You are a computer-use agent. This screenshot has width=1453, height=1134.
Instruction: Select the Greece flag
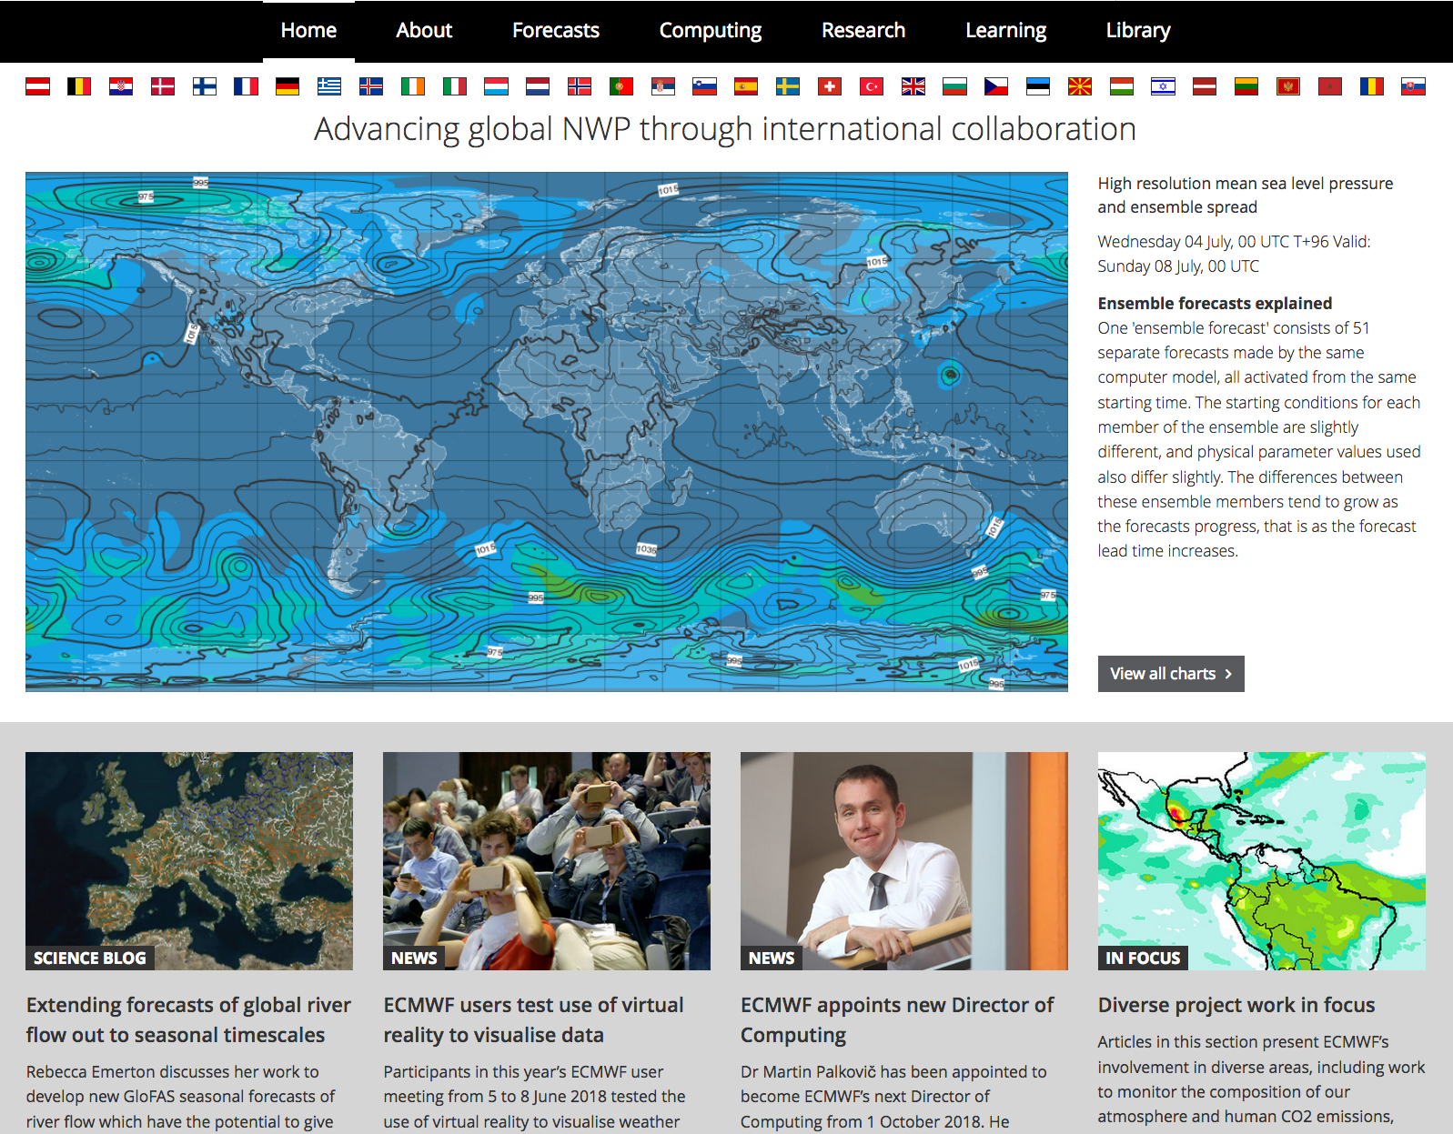point(329,86)
